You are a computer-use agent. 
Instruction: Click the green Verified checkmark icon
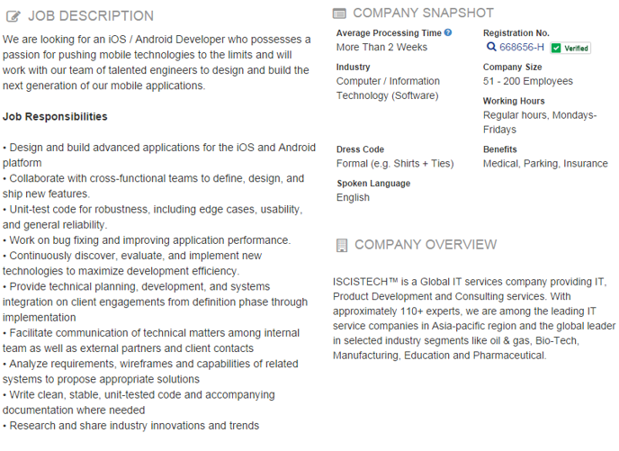[556, 49]
